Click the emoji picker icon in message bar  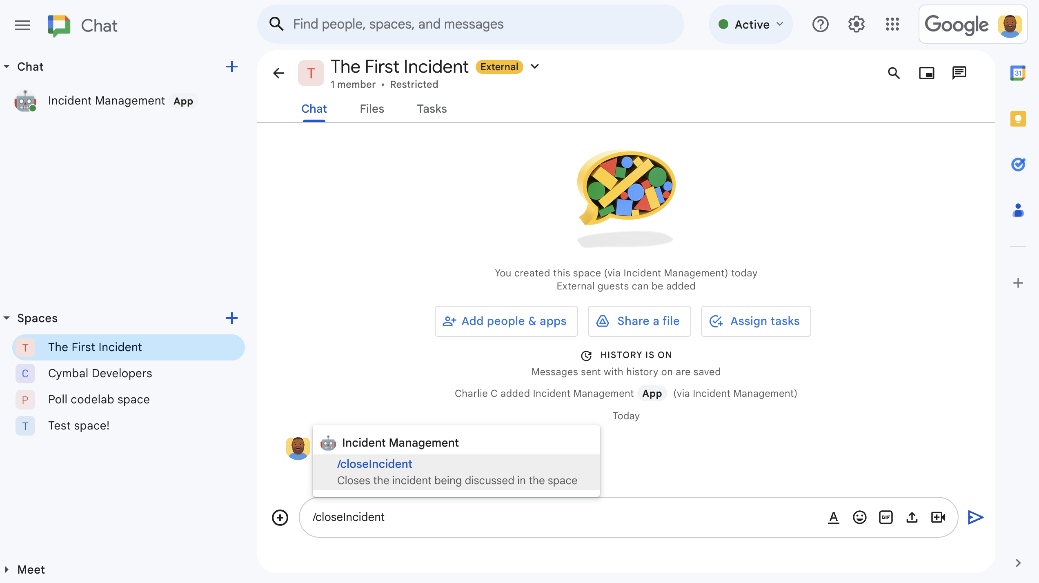click(859, 516)
